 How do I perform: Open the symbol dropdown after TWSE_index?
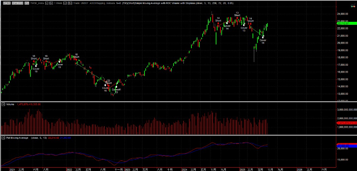click(47, 3)
